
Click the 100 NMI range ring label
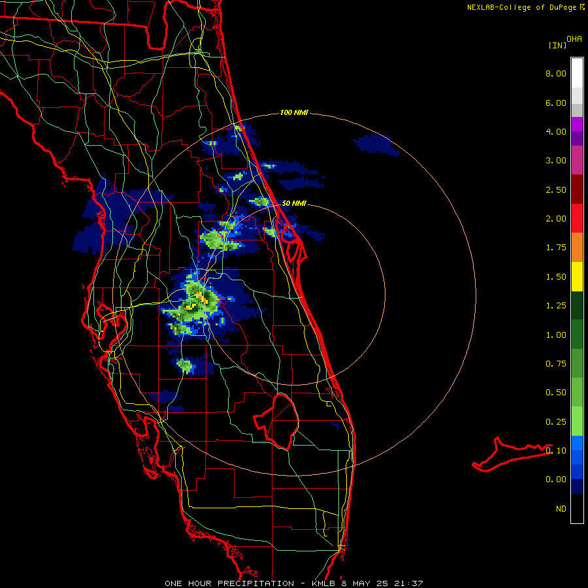click(294, 112)
